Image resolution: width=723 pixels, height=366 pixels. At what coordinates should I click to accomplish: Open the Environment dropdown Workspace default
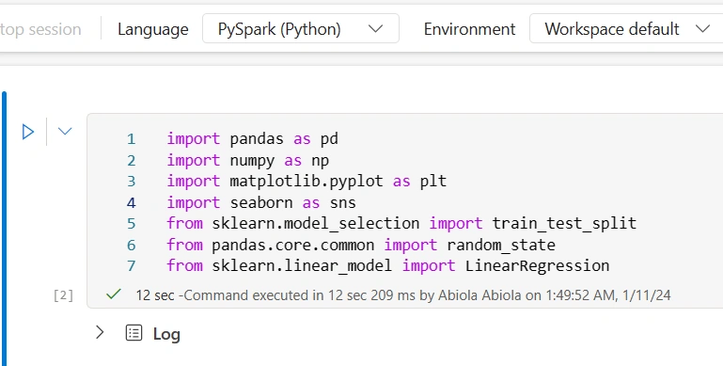(x=626, y=29)
